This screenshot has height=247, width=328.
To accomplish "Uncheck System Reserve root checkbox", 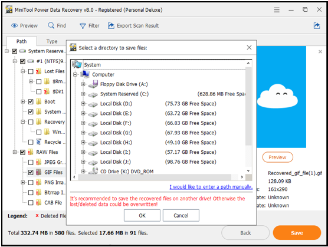I will pos(14,51).
